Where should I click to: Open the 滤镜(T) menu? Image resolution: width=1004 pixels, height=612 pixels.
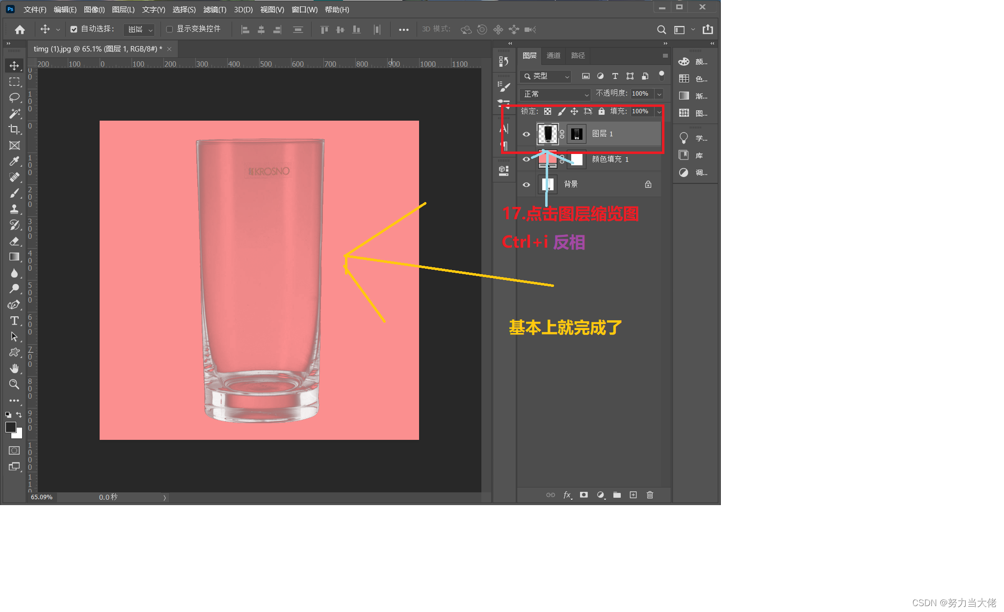pyautogui.click(x=214, y=9)
